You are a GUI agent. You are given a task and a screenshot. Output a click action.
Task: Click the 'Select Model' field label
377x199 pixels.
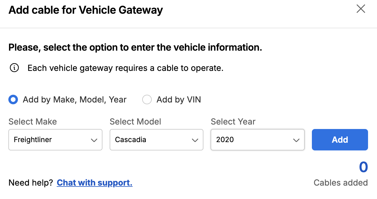[x=135, y=122]
